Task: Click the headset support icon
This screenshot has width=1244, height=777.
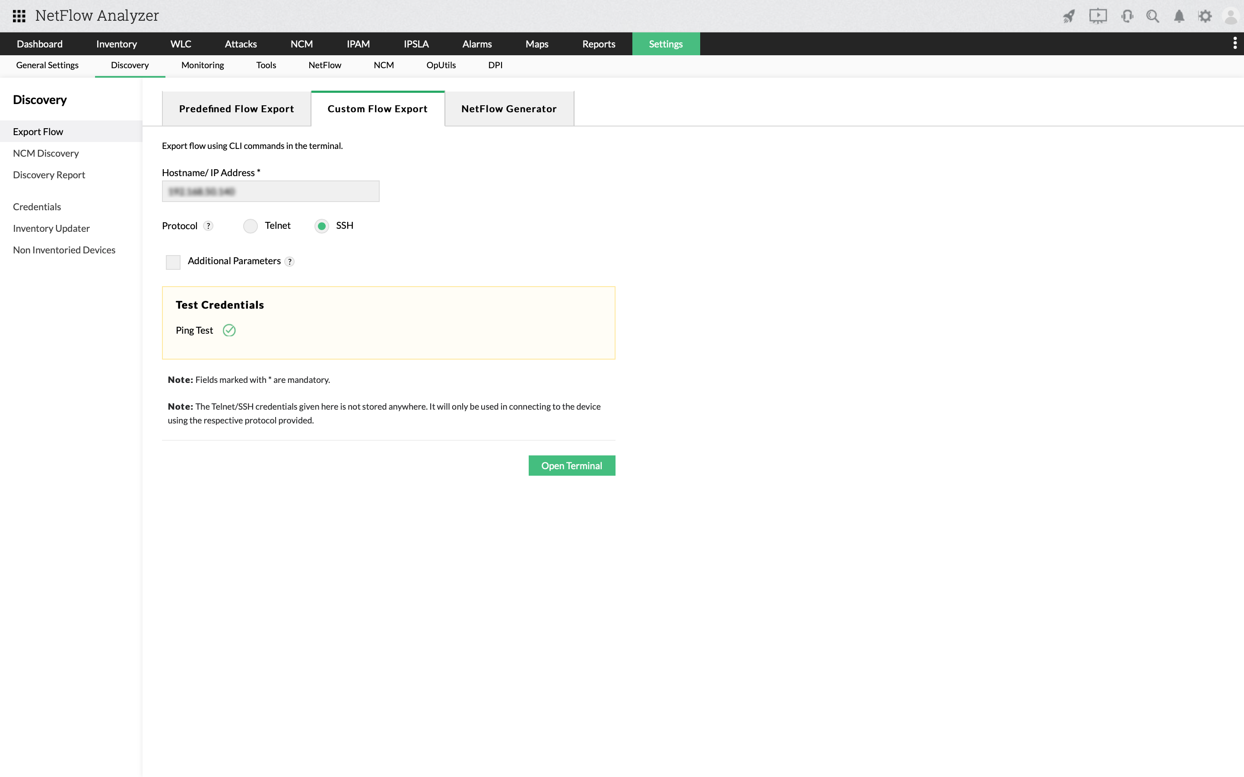Action: pos(1127,16)
